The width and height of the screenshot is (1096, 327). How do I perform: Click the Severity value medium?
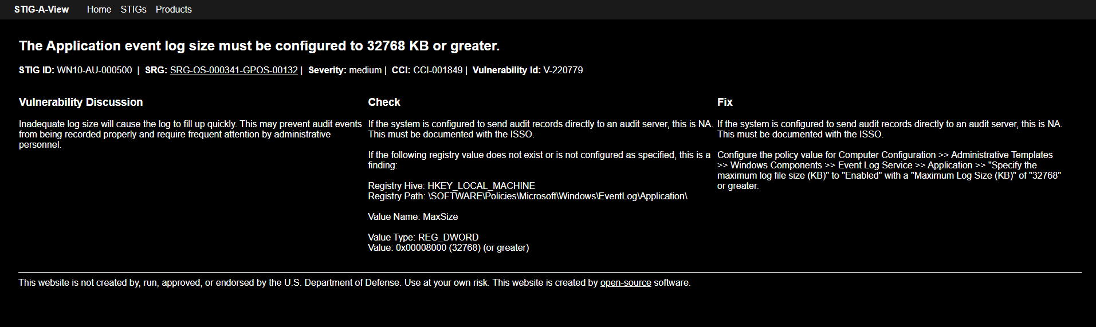[x=365, y=70]
